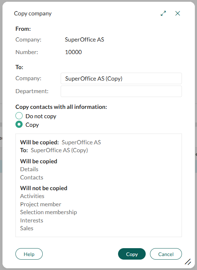Screen dimensions: 197x270
Task: Select the 'Copy' contacts radio option
Action: click(x=19, y=124)
